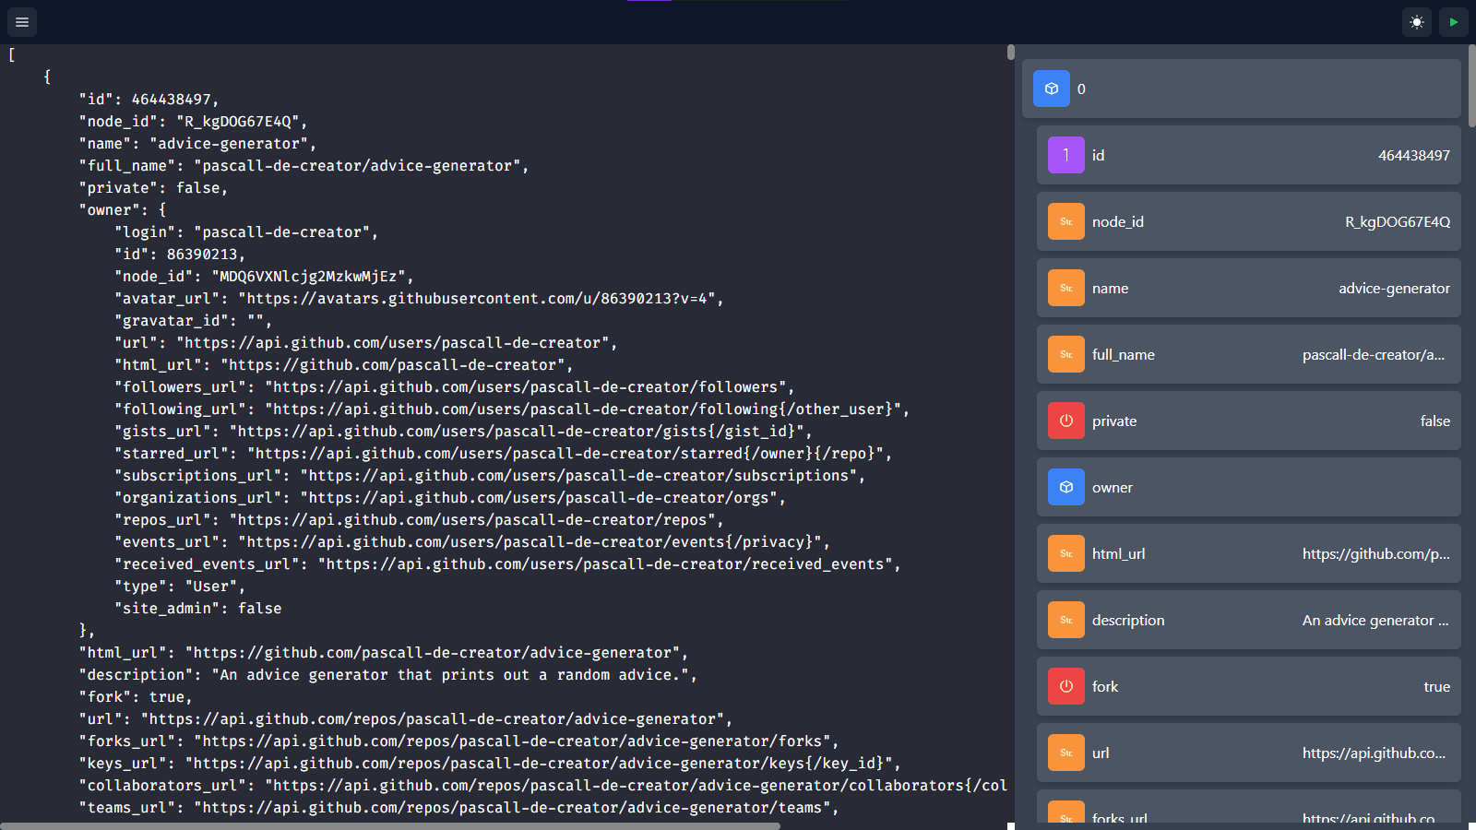Click the red boolean icon for fork

click(1066, 686)
